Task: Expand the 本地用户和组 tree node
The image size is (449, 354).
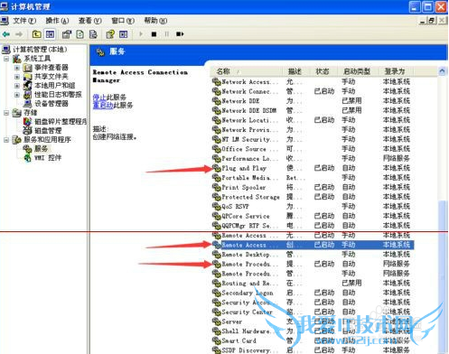Action: 17,86
